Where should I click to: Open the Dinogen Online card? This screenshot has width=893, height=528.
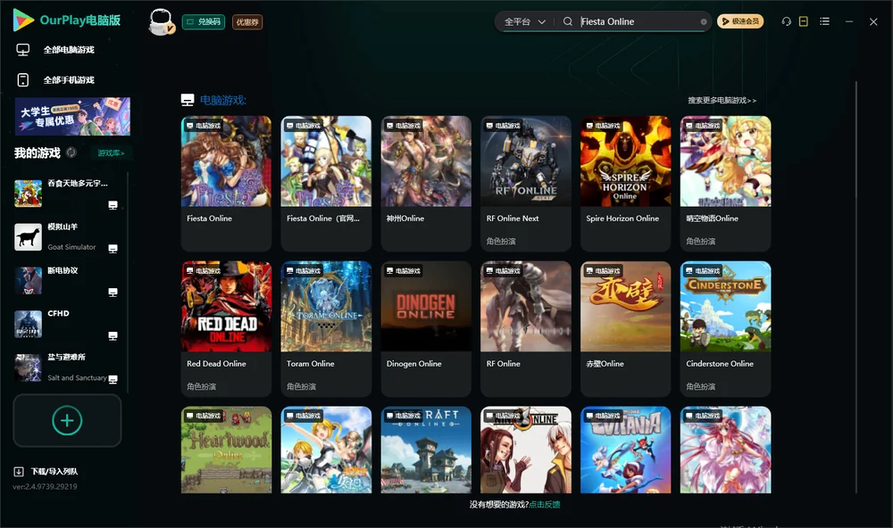pos(426,328)
